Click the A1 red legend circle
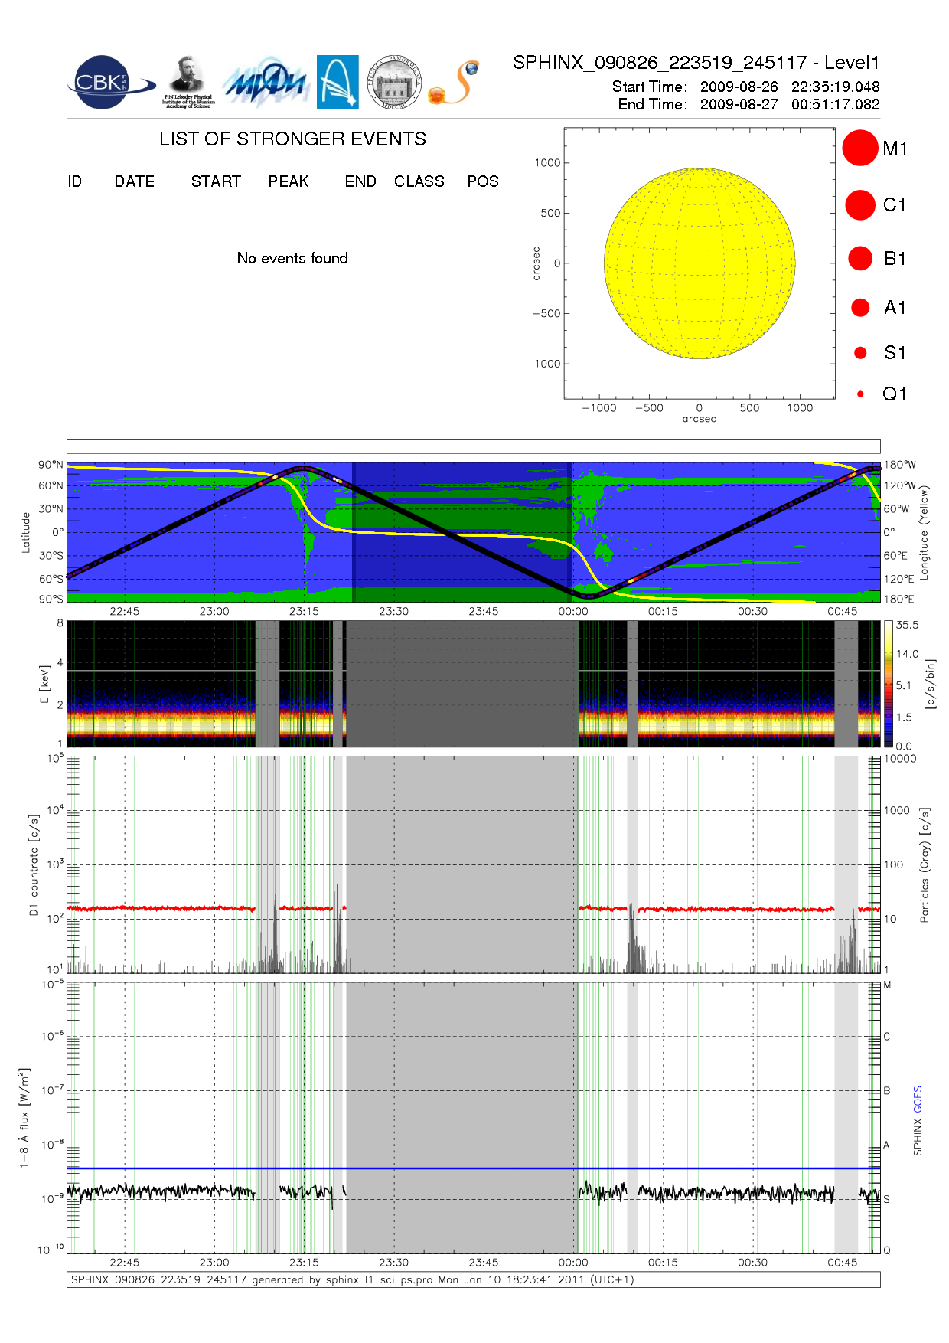 859,308
